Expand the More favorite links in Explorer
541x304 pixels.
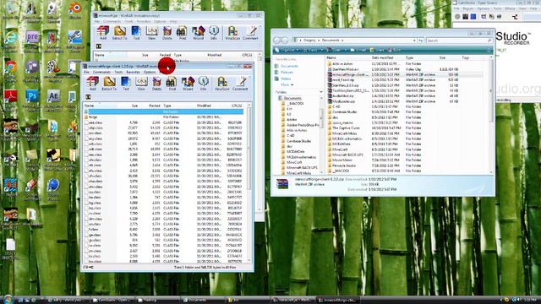[x=287, y=84]
